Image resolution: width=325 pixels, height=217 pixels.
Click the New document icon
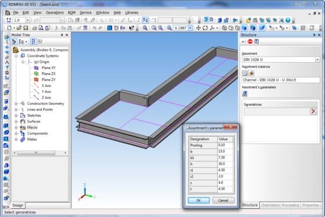[9, 28]
